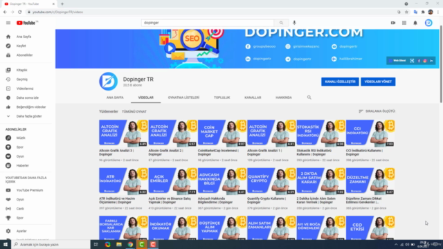Open Web Sitesi banner link
This screenshot has height=249, width=443.
397,61
